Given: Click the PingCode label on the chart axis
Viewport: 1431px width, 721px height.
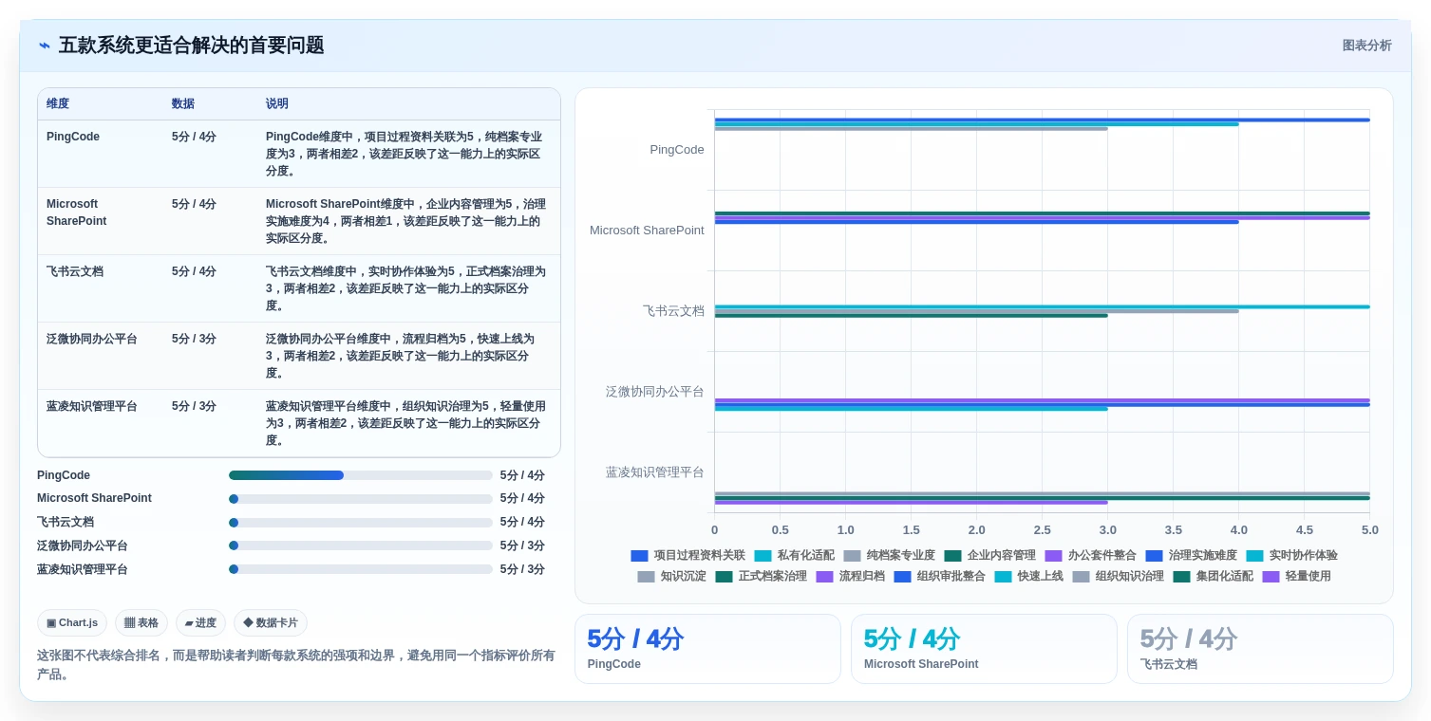Looking at the screenshot, I should (x=677, y=150).
